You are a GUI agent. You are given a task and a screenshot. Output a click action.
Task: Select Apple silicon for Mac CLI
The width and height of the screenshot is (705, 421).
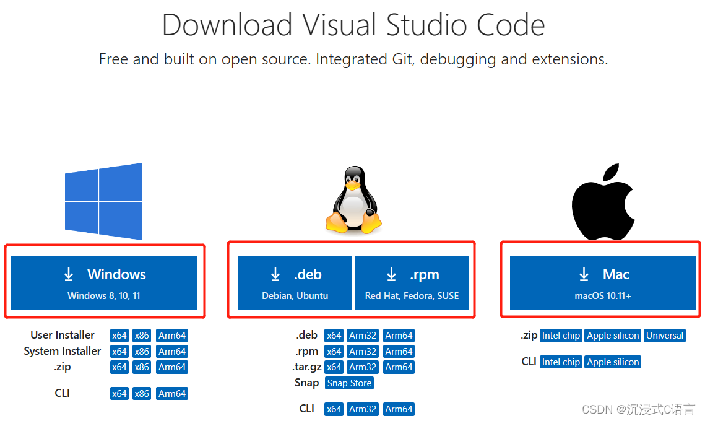(613, 362)
